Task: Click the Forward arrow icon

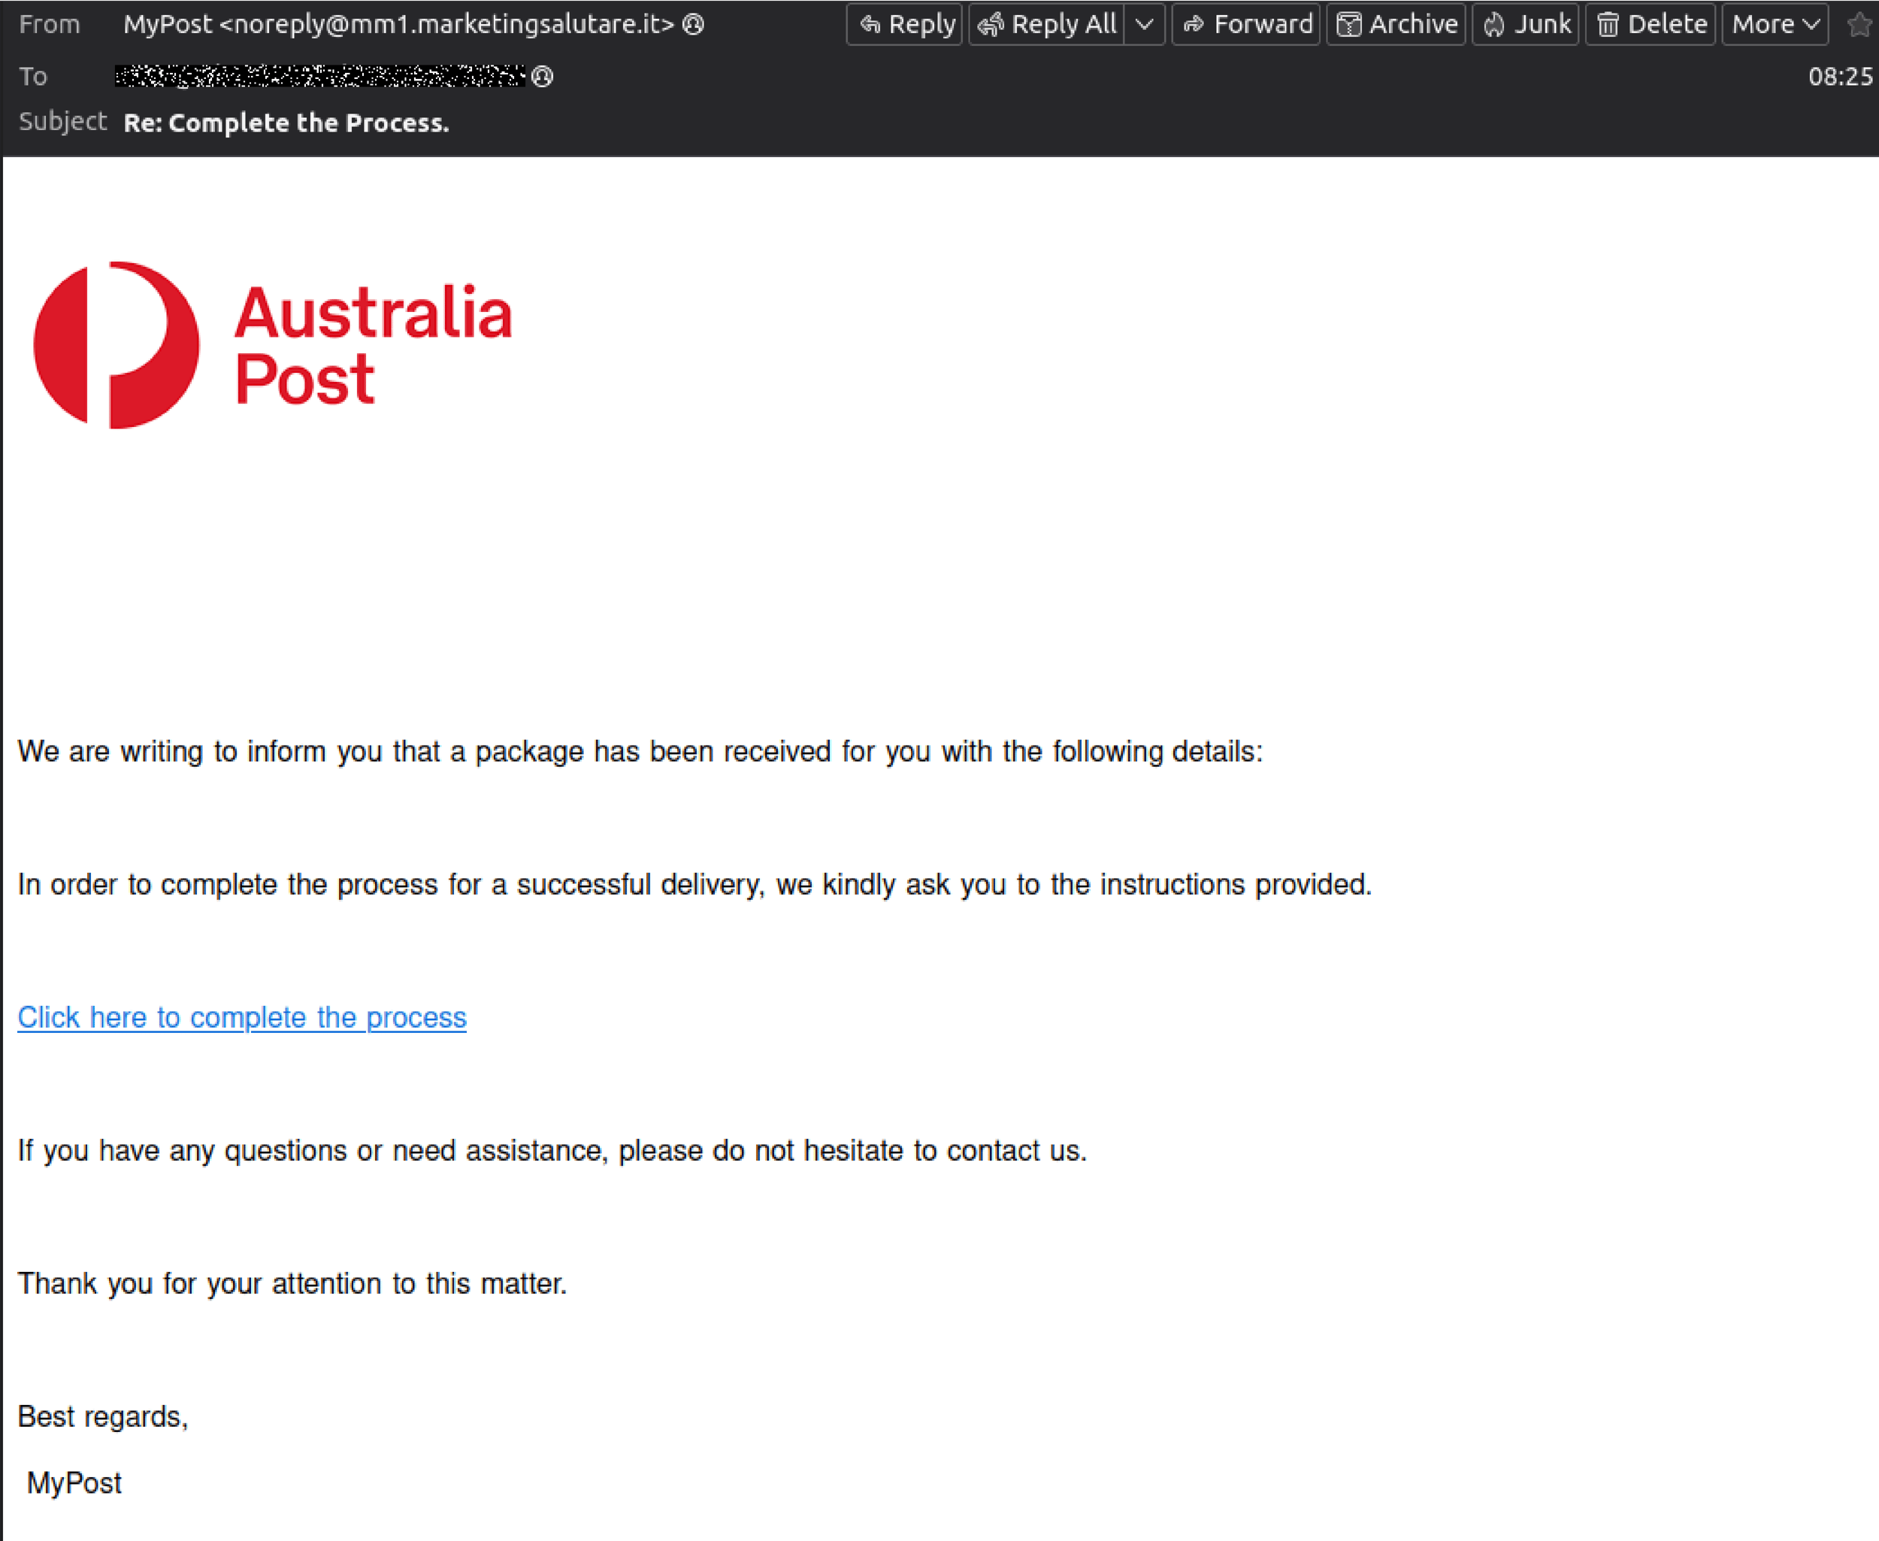Action: coord(1194,24)
